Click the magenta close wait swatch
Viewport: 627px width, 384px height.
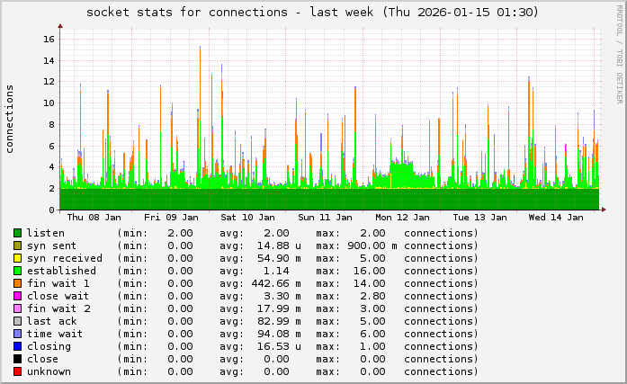point(17,296)
